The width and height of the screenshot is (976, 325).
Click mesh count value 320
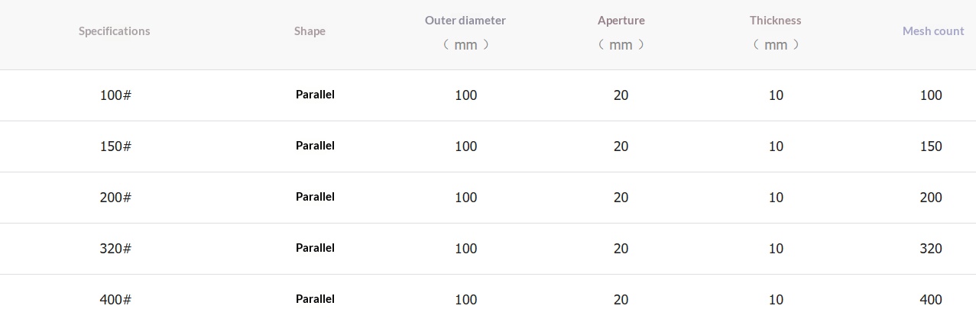[931, 249]
